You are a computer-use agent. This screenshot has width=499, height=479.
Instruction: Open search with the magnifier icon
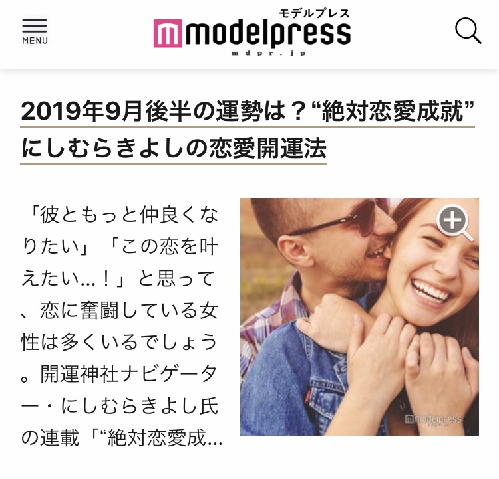point(468,31)
